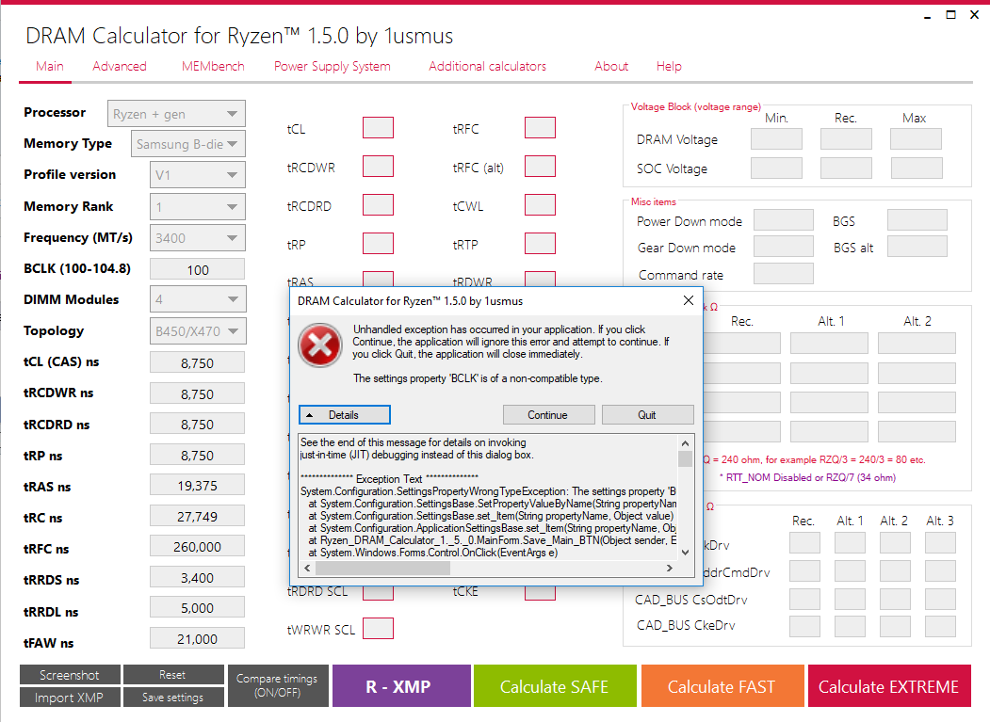Image resolution: width=990 pixels, height=722 pixels.
Task: Click the Screenshot button
Action: pyautogui.click(x=70, y=675)
